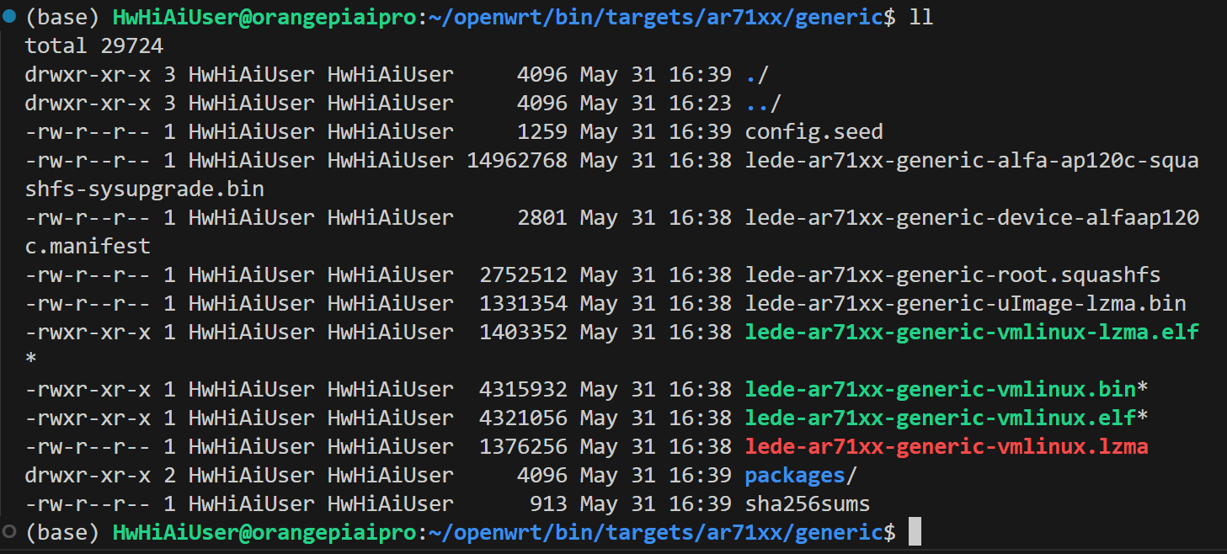Click lede-ar71xx-generic-vmlinux.bin file name
Viewport: 1227px width, 554px height.
point(940,390)
